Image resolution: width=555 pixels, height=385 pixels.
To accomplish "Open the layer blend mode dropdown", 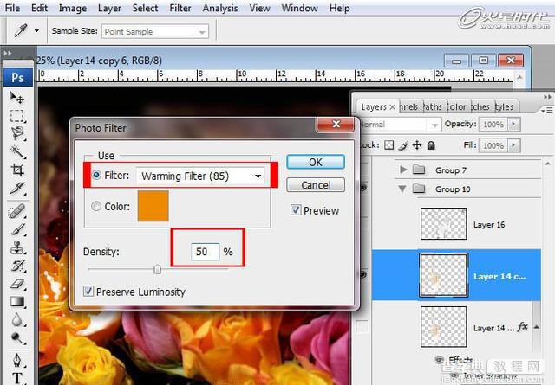I will click(400, 125).
